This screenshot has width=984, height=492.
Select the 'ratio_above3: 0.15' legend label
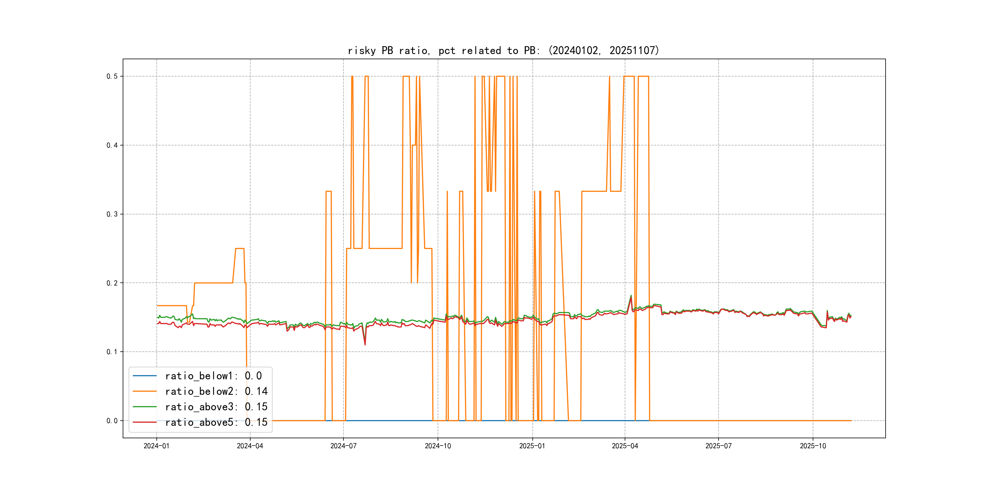pos(216,407)
